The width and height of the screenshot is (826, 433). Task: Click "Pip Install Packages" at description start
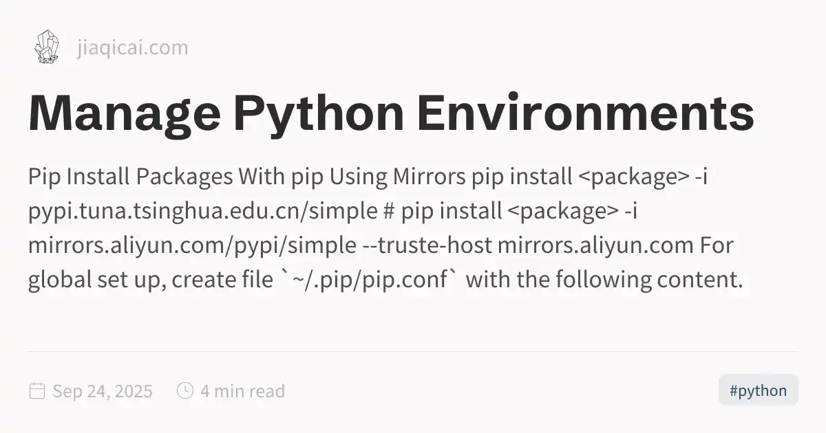(130, 177)
